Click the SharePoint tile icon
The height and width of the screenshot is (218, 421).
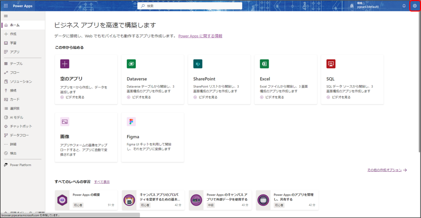[x=198, y=64]
